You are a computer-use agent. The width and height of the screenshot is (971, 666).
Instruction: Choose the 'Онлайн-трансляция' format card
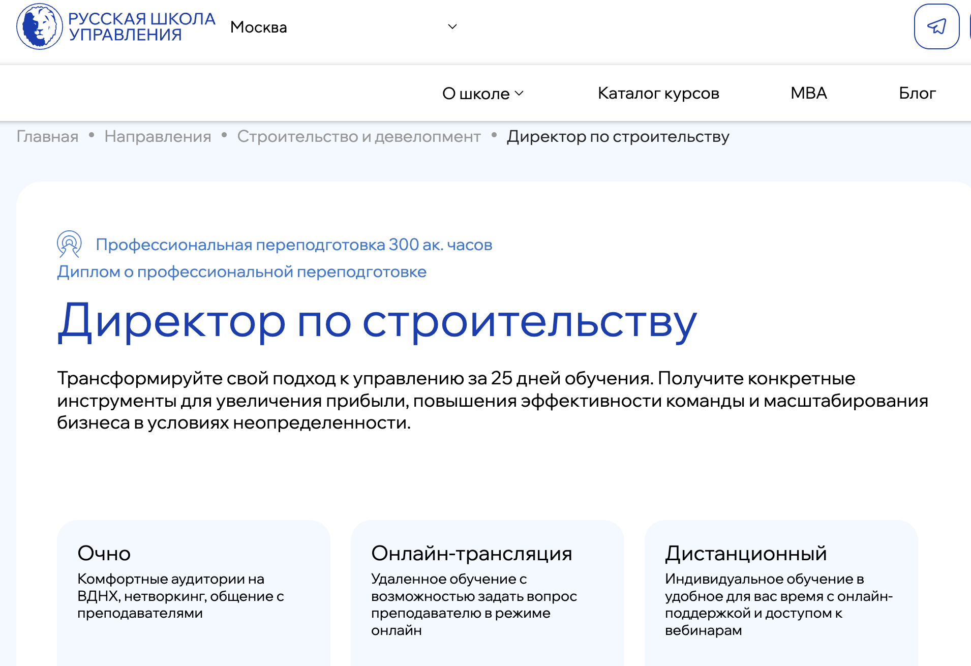point(487,590)
